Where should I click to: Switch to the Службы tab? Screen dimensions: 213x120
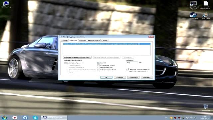[83, 40]
